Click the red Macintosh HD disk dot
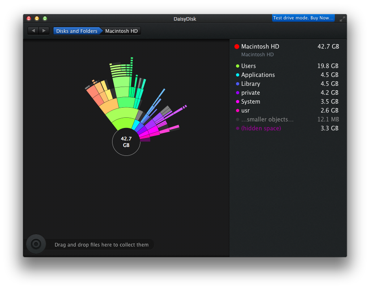370x289 pixels. click(x=237, y=47)
